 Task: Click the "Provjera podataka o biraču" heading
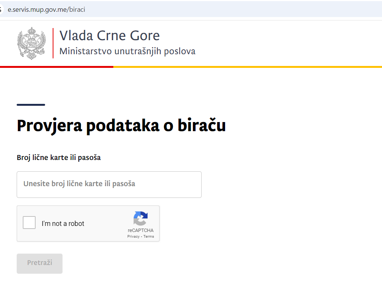[121, 125]
